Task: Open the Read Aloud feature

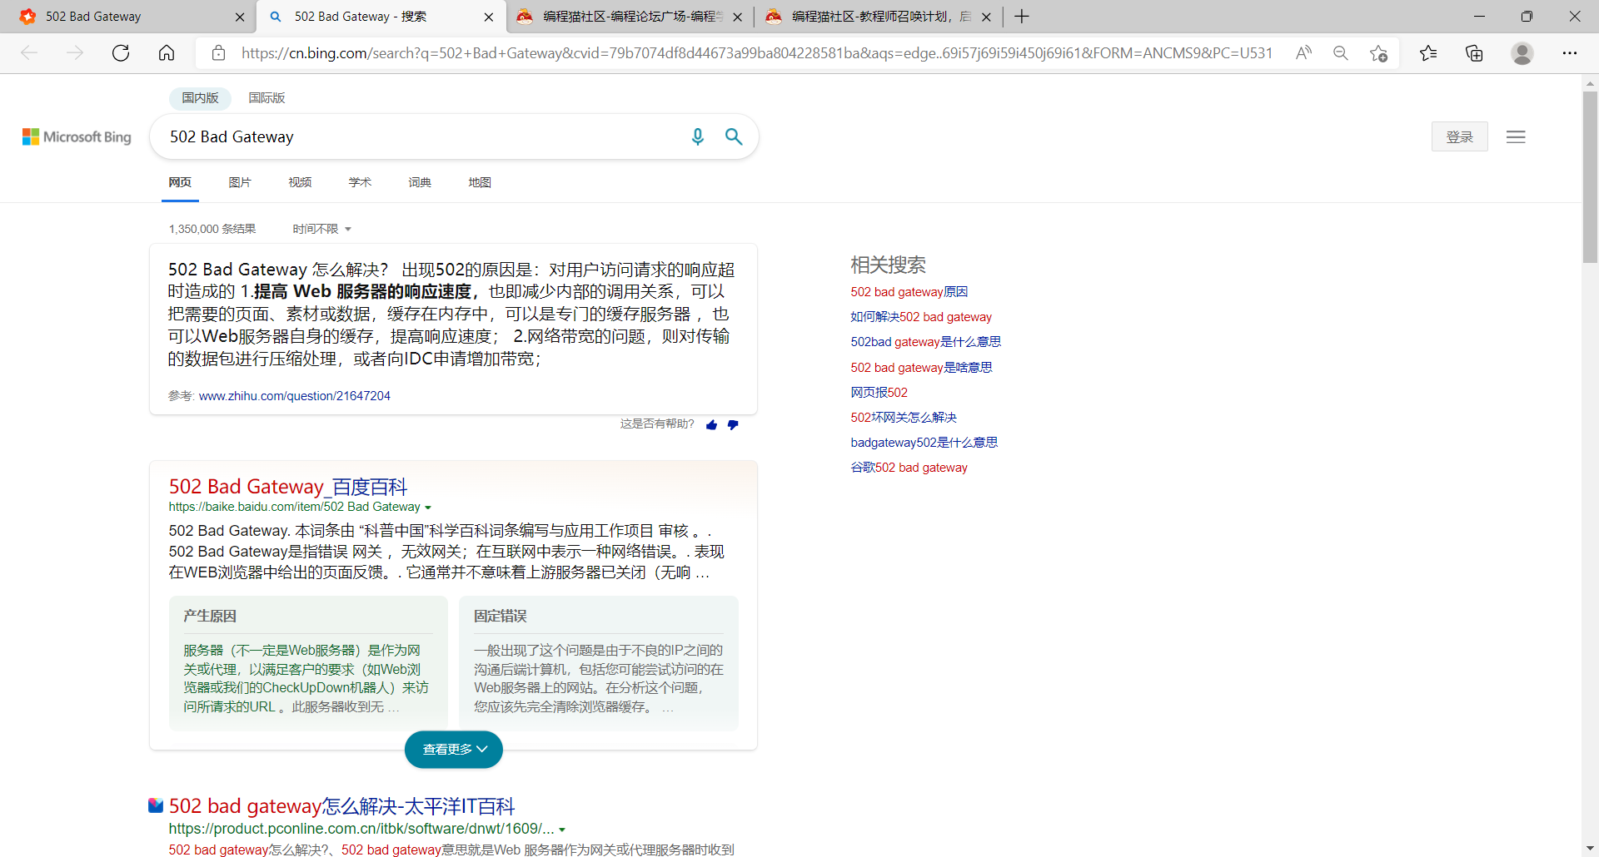Action: pos(1303,53)
